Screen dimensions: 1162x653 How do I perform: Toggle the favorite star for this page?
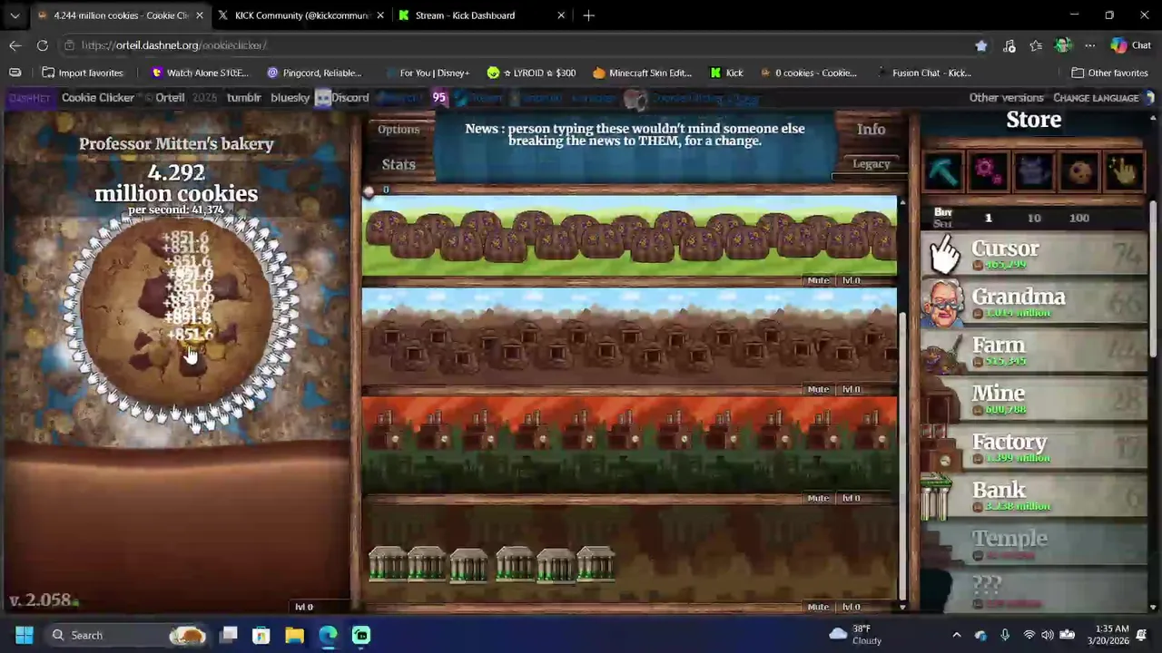pos(981,45)
